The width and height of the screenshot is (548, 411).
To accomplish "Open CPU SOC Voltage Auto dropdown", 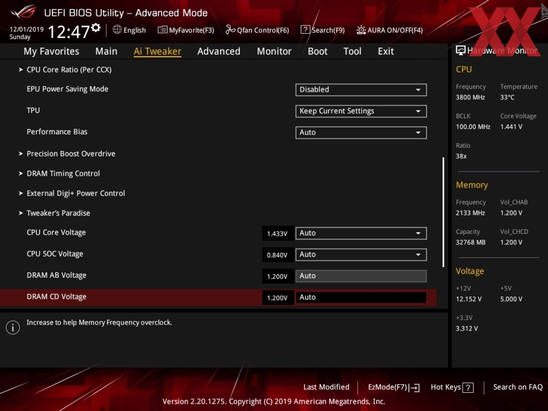I will (x=361, y=254).
